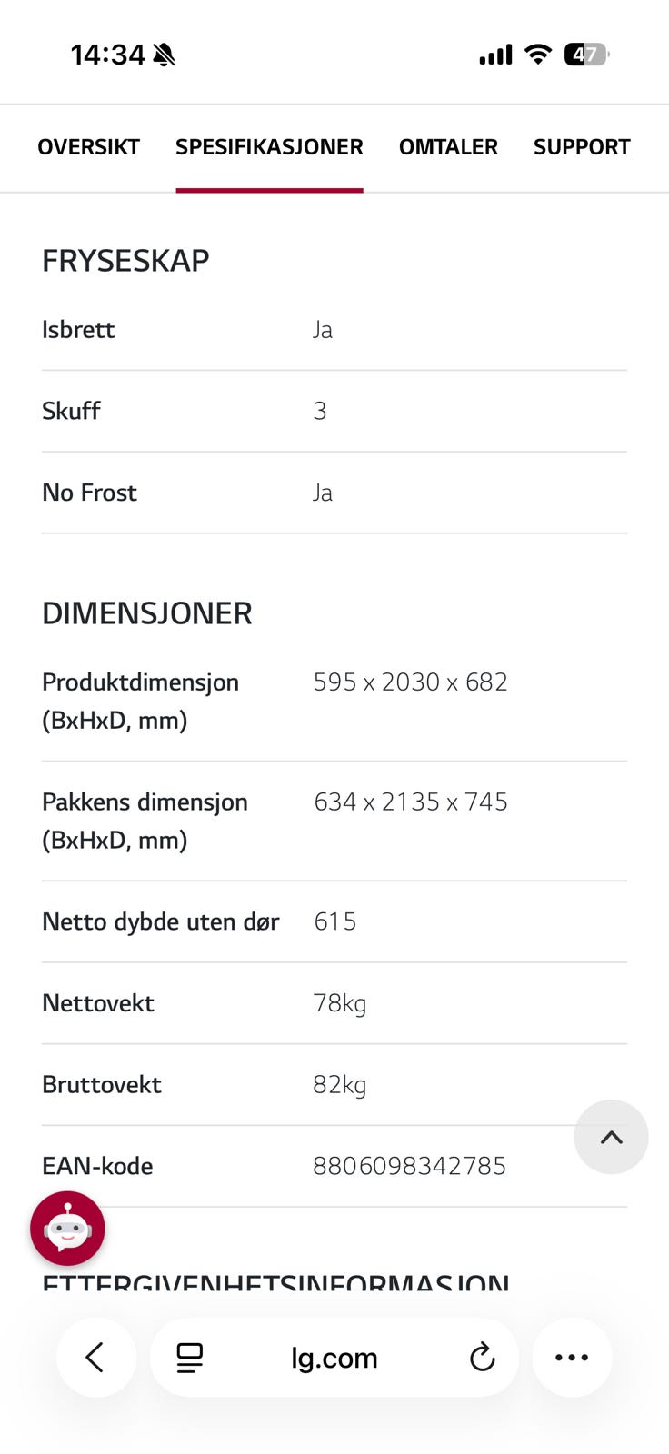Go back with browser back arrow
Viewport: 669px width, 1454px height.
[x=95, y=1357]
